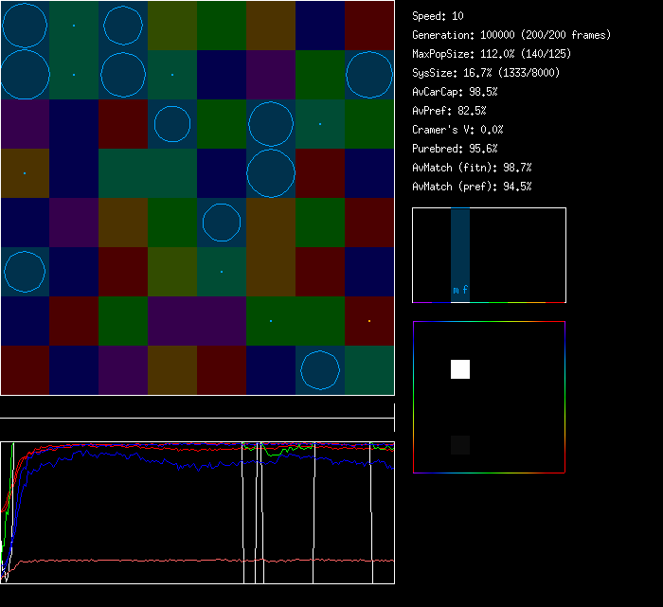Select the circle in the grid's rightmost column

[369, 75]
